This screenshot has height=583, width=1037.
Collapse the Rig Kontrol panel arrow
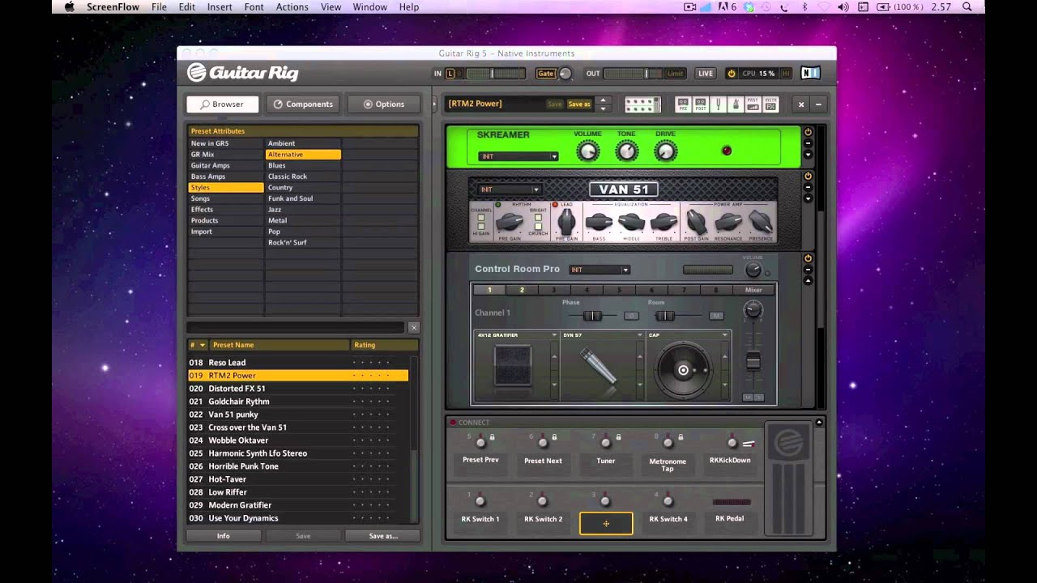pyautogui.click(x=819, y=422)
